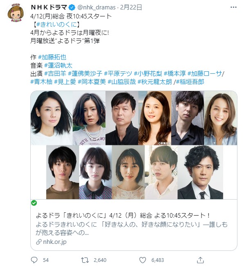244x266 pixels.
Task: Open the #加藤ローサ hashtag link
Action: [205, 74]
